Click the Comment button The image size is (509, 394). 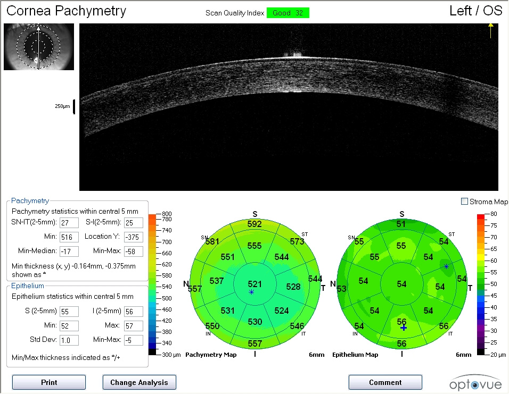pyautogui.click(x=385, y=382)
